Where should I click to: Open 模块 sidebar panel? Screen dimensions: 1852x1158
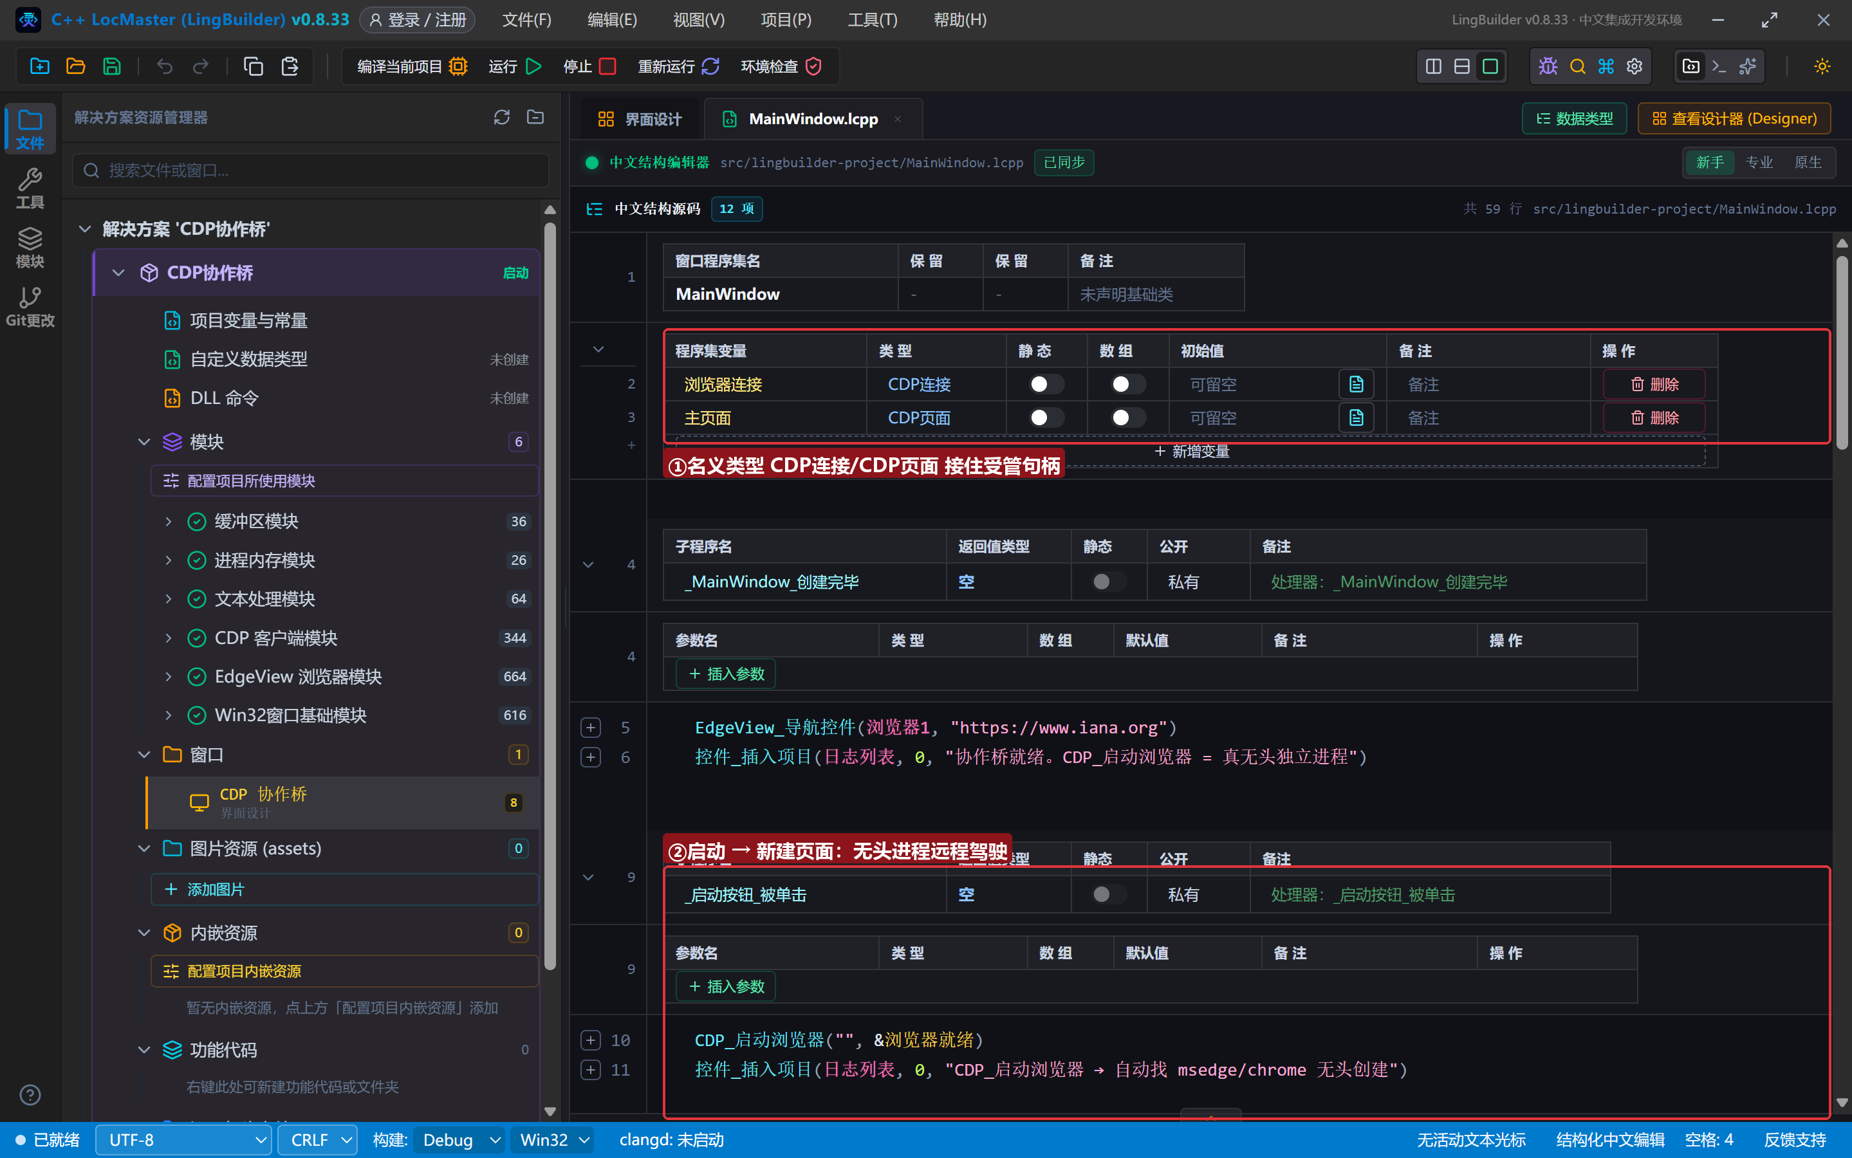click(x=30, y=248)
